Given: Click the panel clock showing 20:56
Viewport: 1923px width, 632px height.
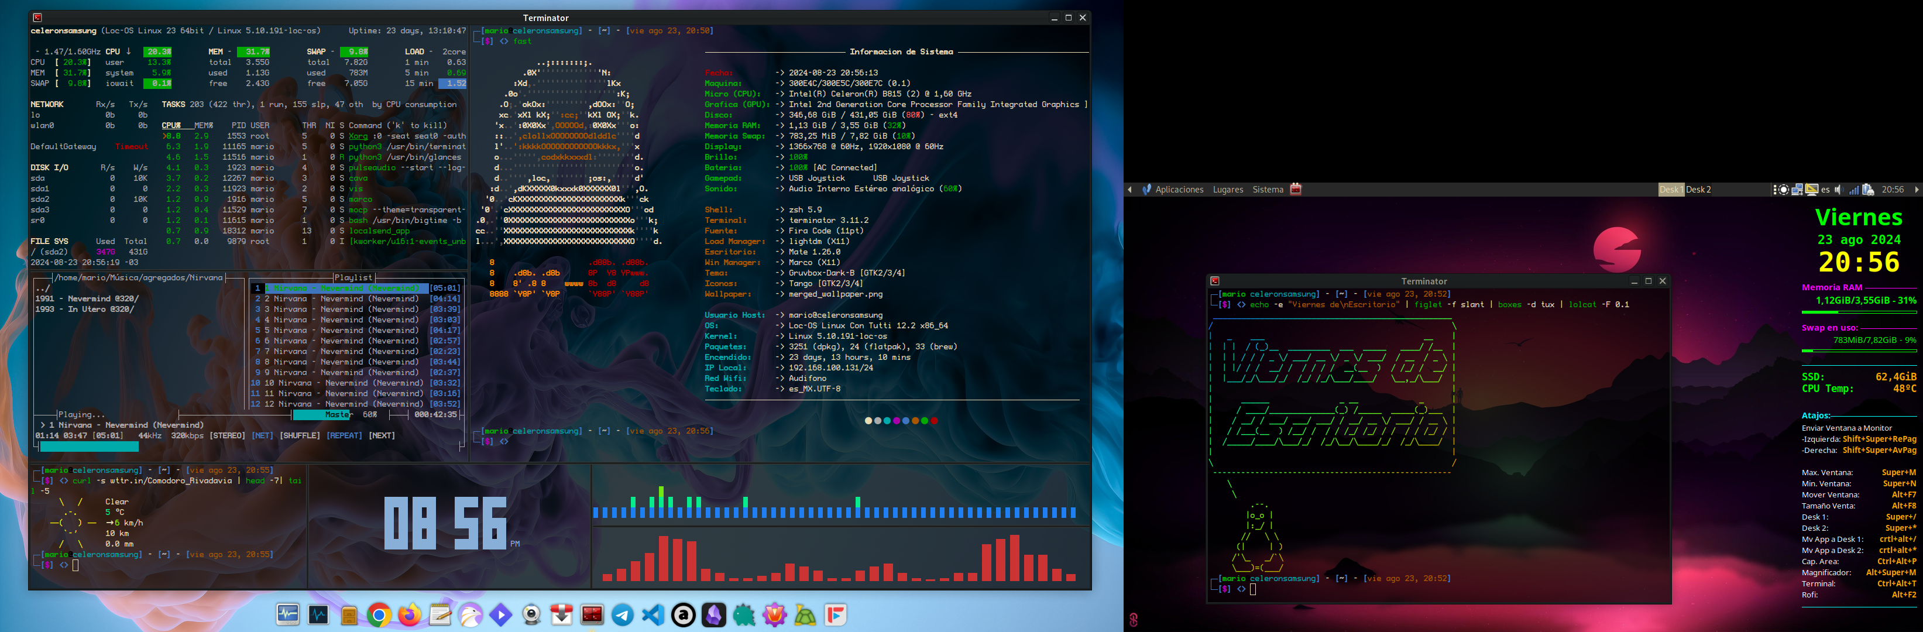Looking at the screenshot, I should (x=1893, y=190).
